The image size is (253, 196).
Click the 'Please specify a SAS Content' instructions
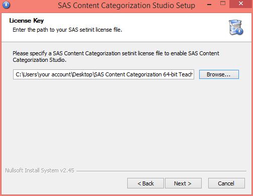tap(116, 57)
